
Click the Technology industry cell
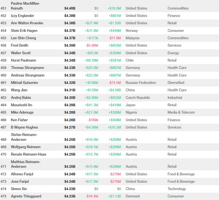[177, 189]
